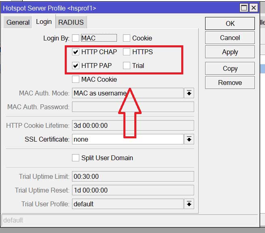Apply the hotspot profile changes
The height and width of the screenshot is (233, 265).
230,52
